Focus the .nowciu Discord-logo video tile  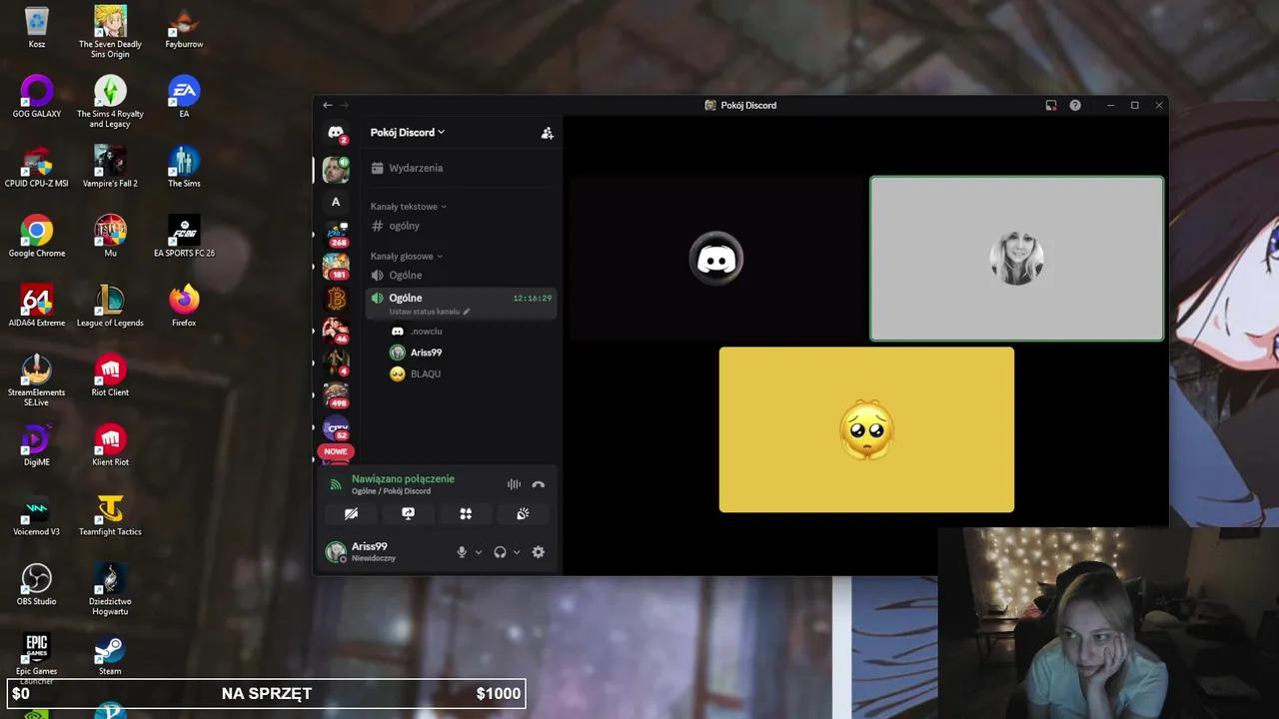click(716, 259)
